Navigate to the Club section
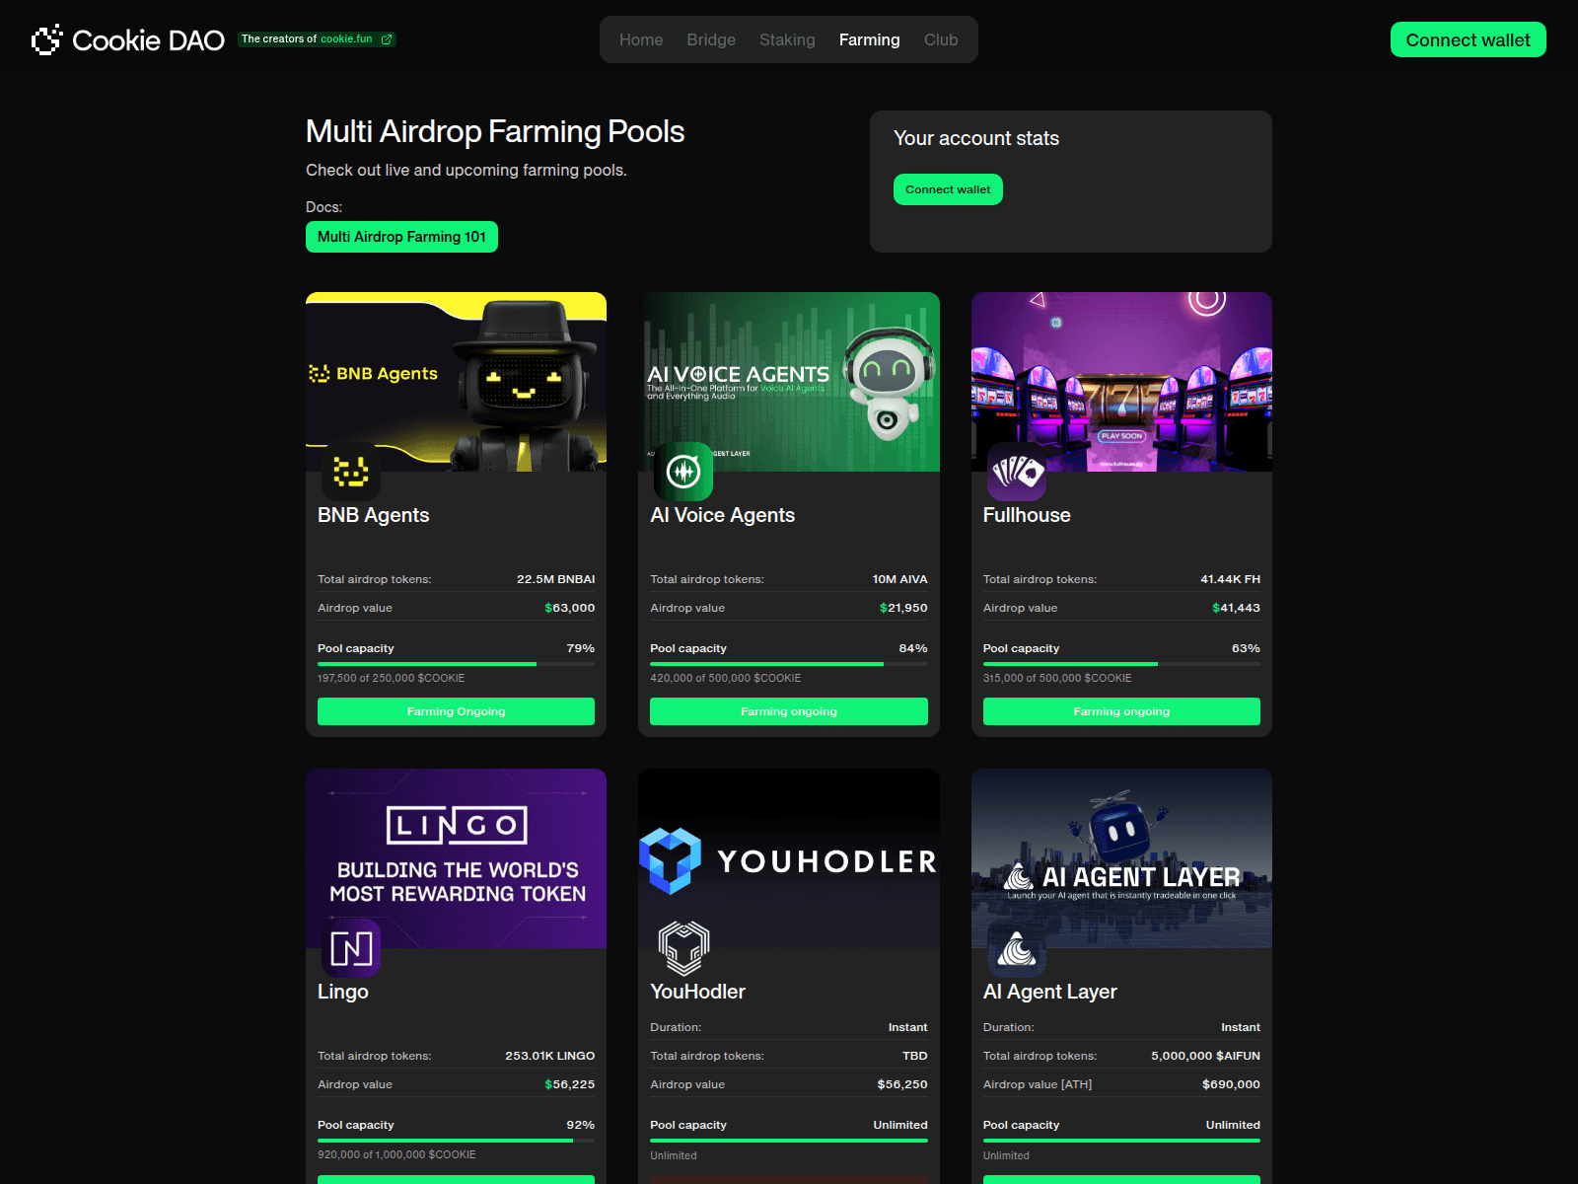 click(x=940, y=39)
